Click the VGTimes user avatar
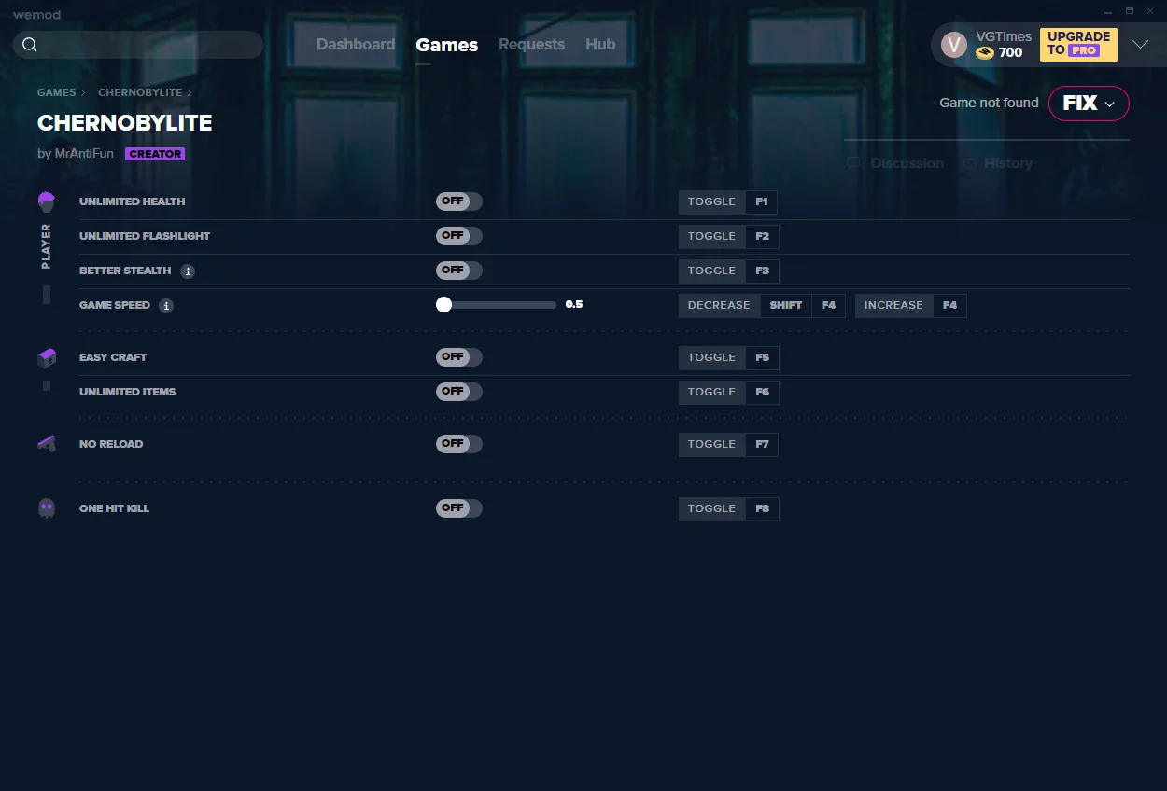Screen dimensions: 1167x791 coord(954,45)
